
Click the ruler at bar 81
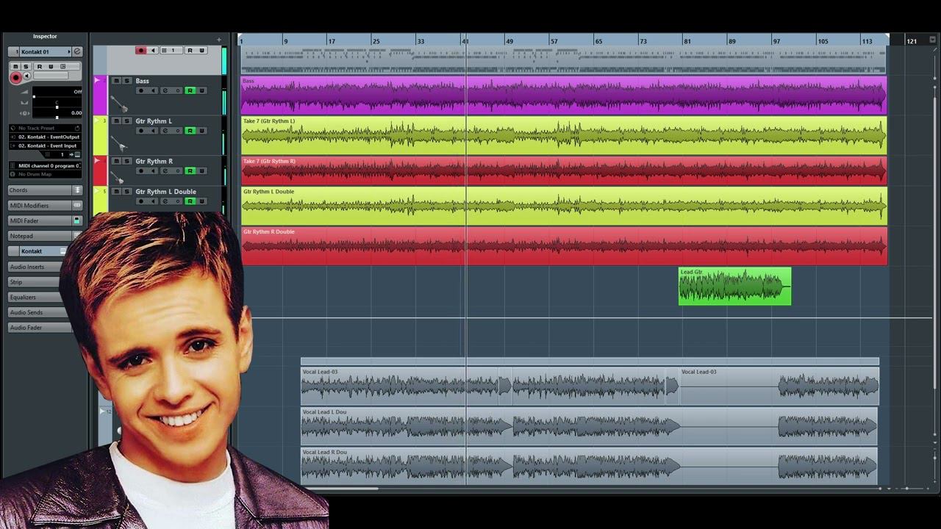[687, 41]
